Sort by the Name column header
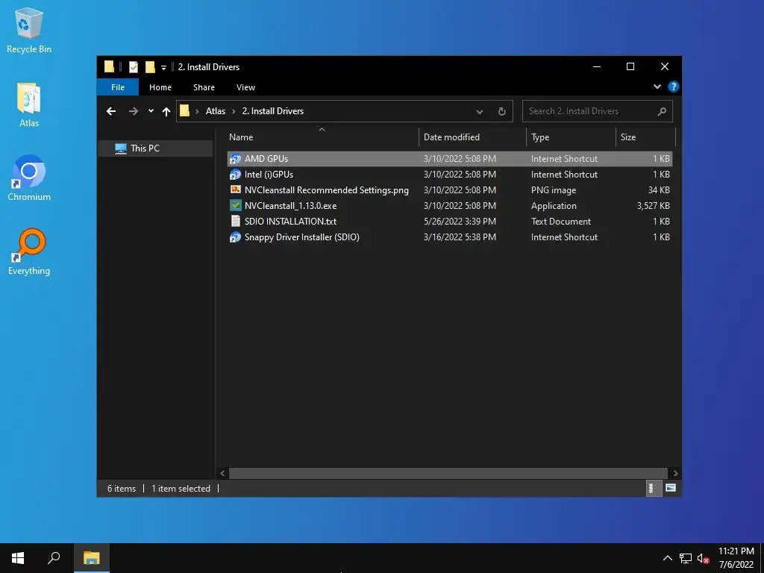 [x=322, y=137]
